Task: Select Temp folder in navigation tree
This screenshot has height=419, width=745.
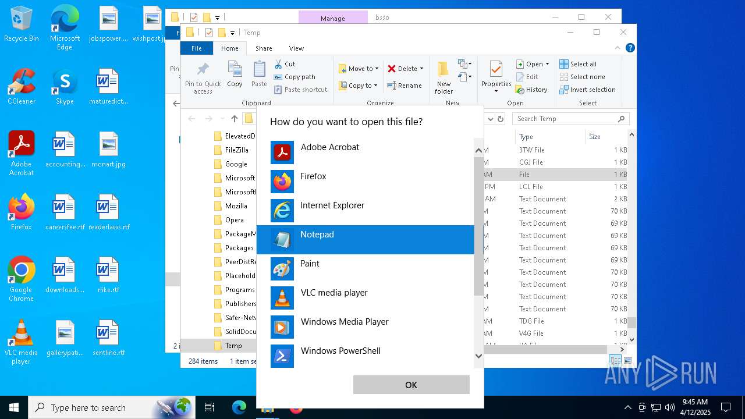Action: click(x=233, y=346)
